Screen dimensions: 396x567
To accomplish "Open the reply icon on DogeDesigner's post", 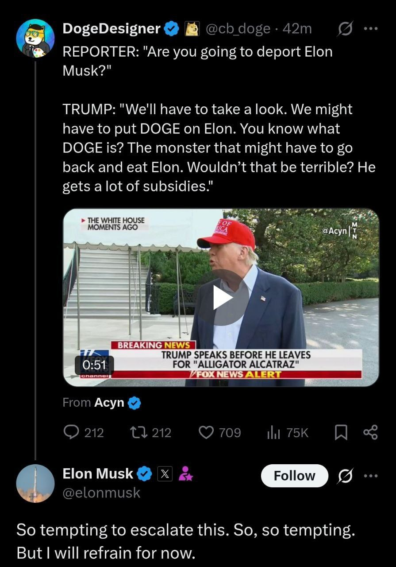I will pyautogui.click(x=72, y=433).
